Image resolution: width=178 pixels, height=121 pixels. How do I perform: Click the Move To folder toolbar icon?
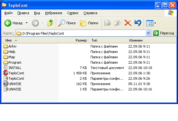coord(107,23)
